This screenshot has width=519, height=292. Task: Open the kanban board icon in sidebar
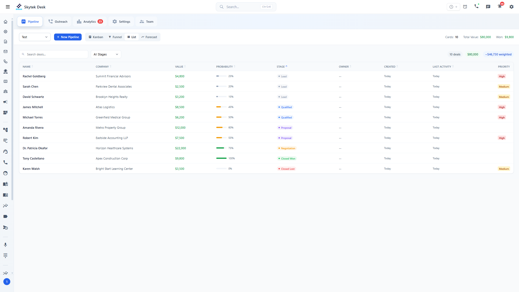[x=5, y=81]
